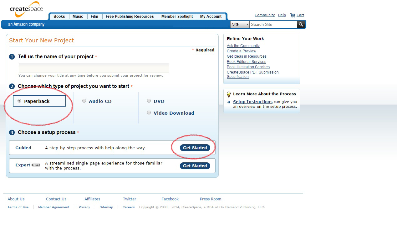The image size is (397, 225).
Task: Select the Paperback radio button
Action: point(20,101)
